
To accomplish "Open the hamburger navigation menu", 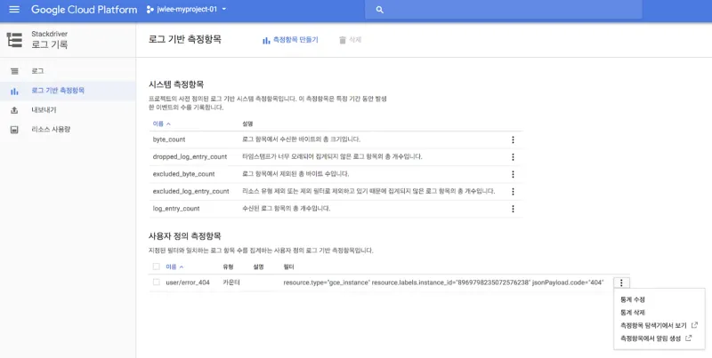I will pyautogui.click(x=14, y=10).
